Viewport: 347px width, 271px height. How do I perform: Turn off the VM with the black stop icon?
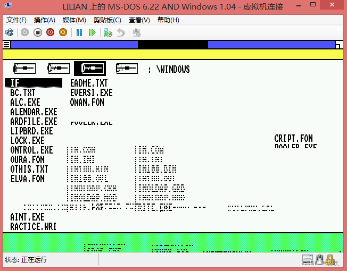[x=38, y=32]
